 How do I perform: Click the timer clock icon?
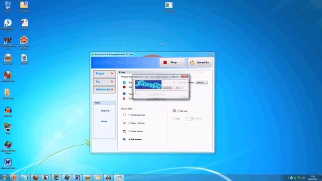(x=174, y=111)
